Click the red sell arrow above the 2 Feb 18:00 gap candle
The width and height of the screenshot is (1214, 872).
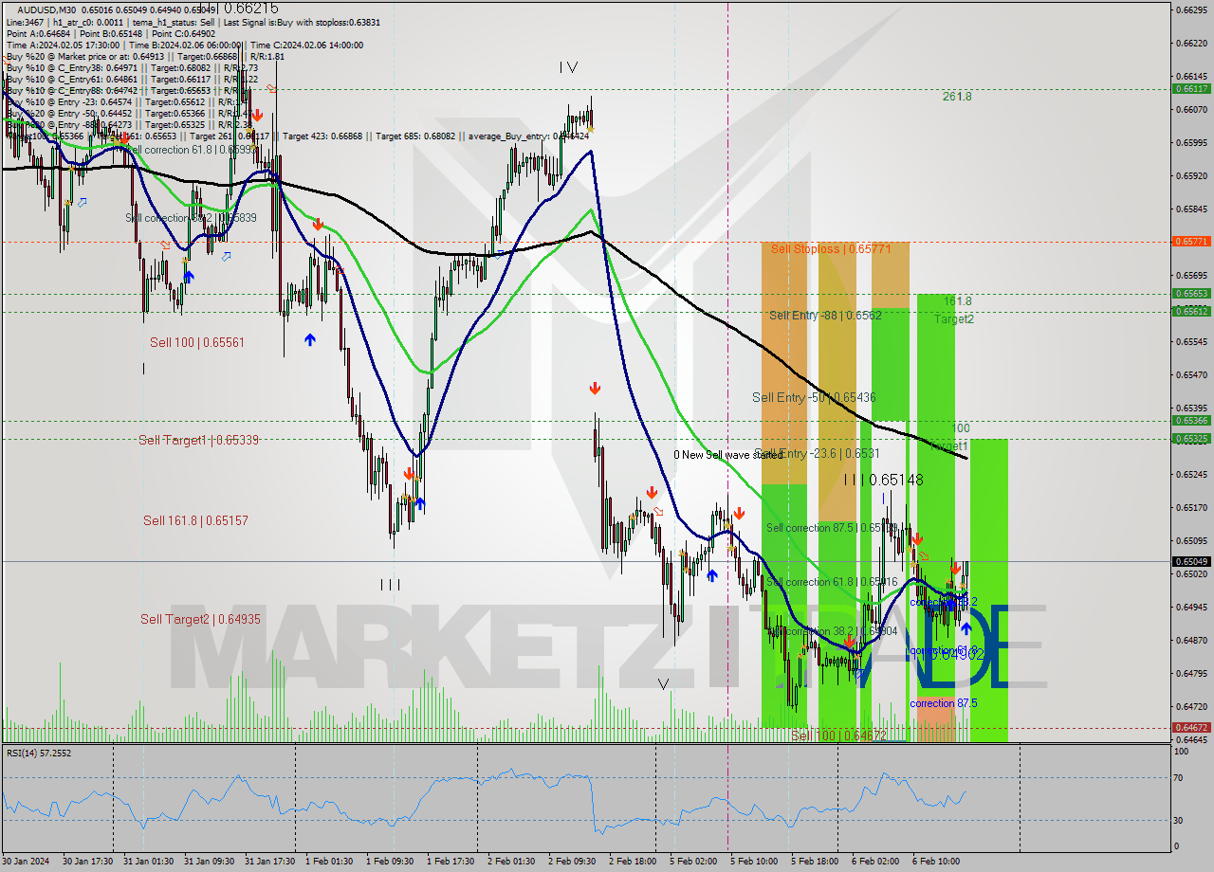[595, 389]
